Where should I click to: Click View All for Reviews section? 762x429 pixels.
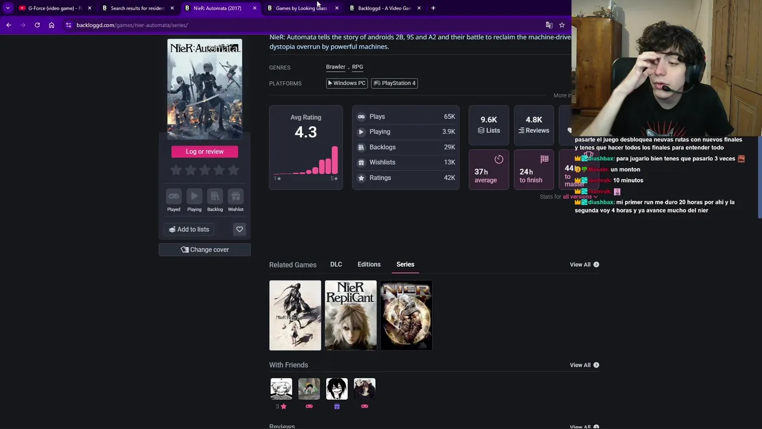(584, 427)
